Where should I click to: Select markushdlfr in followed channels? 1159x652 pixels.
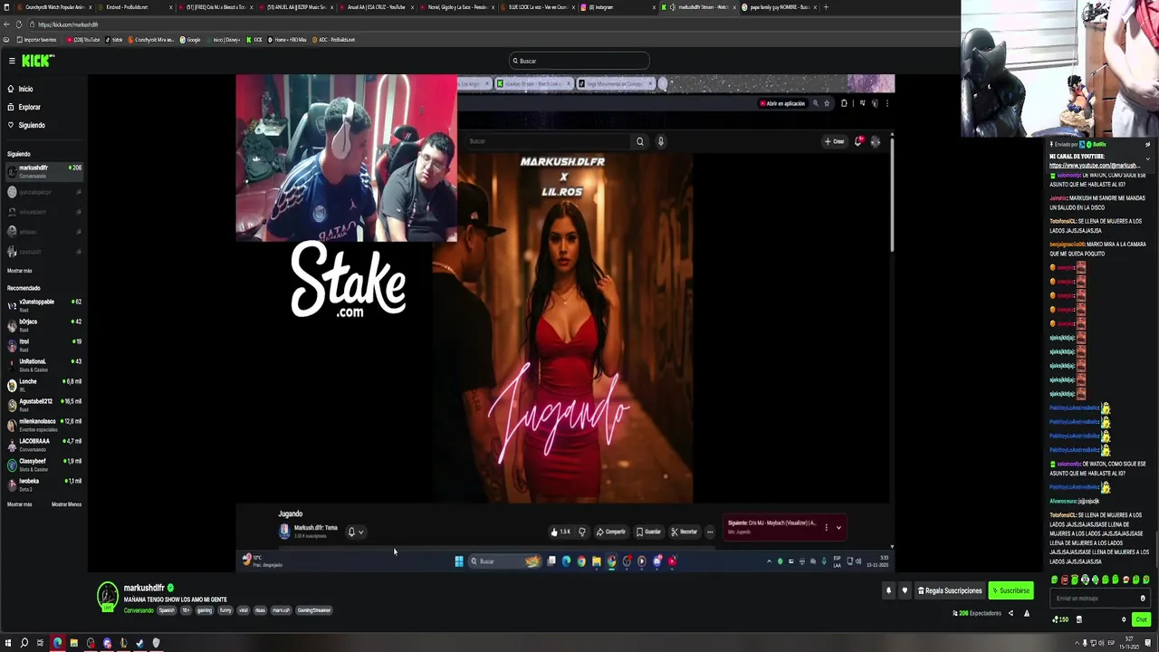(44, 171)
